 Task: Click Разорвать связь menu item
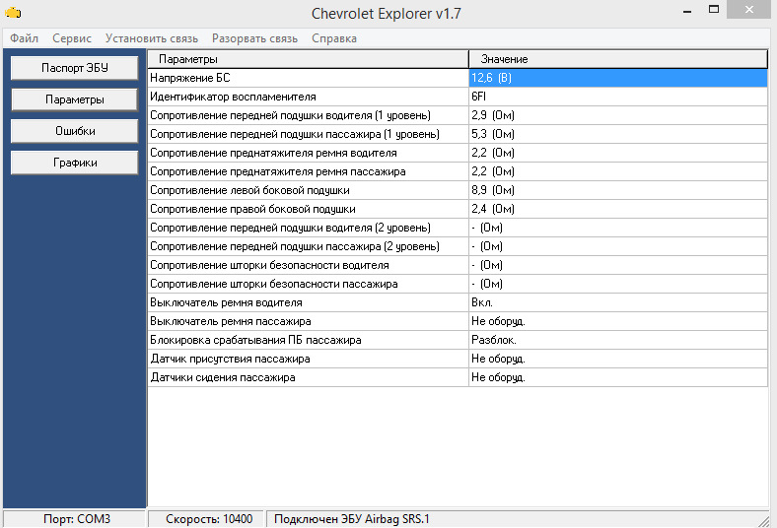(x=254, y=38)
